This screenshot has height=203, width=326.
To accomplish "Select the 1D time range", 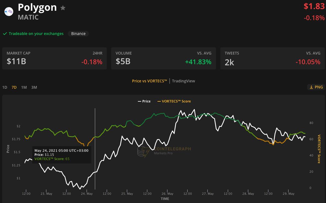I will point(5,87).
